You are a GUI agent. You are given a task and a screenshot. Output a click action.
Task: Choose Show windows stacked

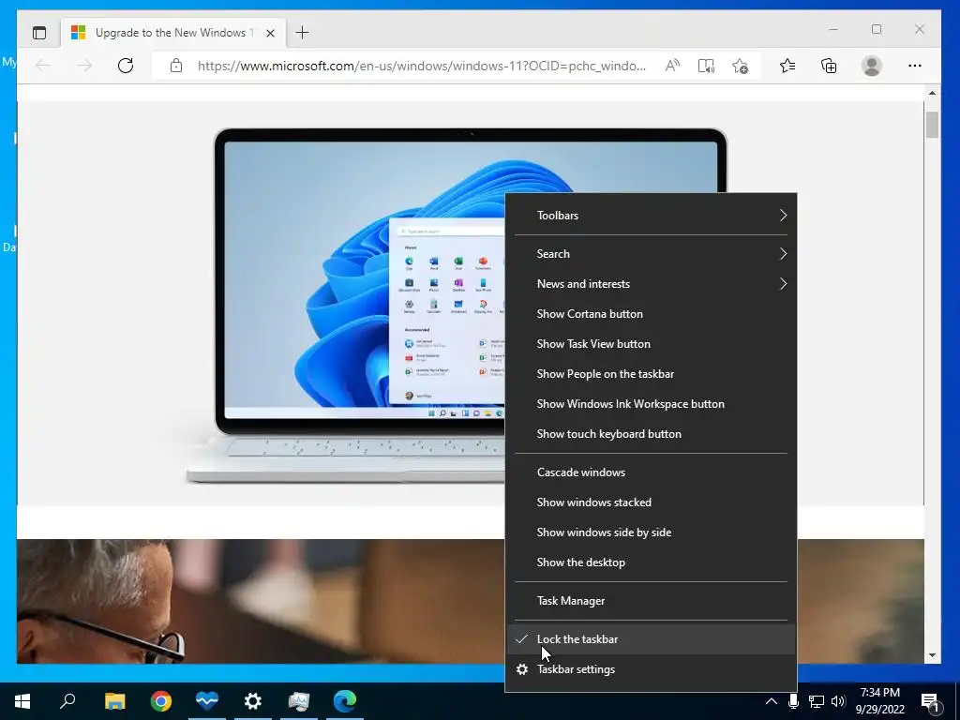pos(651,502)
